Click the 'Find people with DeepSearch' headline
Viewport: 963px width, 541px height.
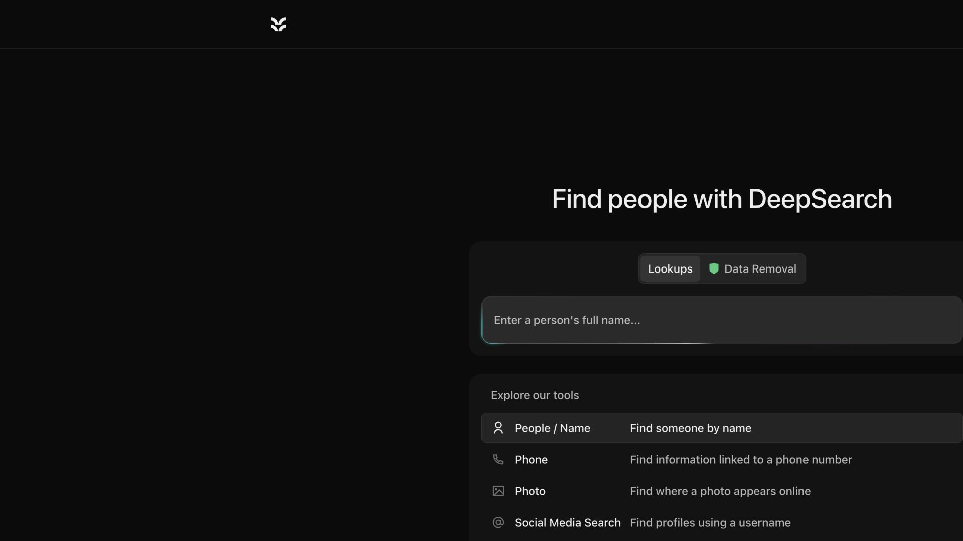tap(722, 199)
